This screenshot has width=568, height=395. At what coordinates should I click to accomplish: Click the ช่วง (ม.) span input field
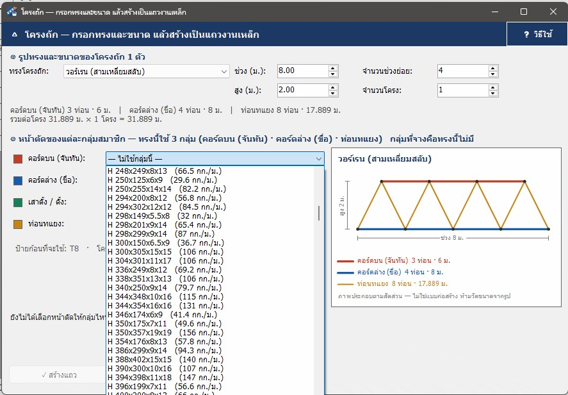[303, 71]
